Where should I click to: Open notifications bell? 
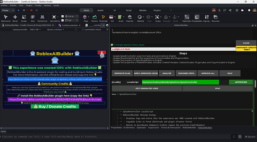[x=249, y=10]
